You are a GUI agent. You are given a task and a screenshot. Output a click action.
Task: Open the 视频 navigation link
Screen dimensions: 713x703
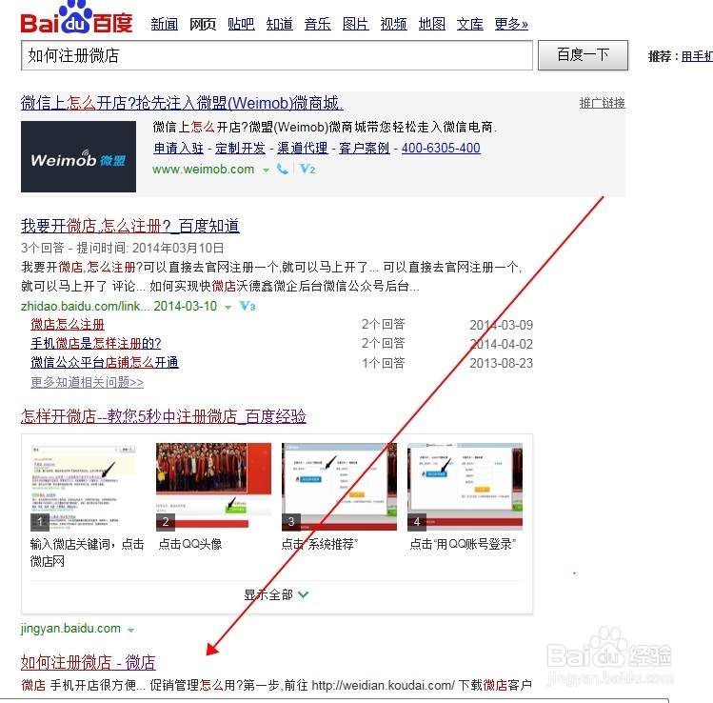coord(393,24)
